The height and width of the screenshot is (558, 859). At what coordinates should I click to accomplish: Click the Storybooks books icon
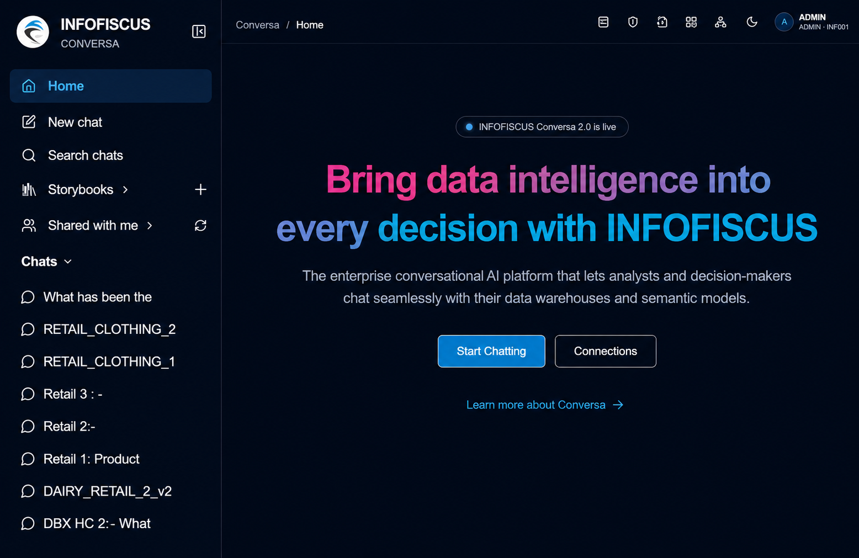29,189
